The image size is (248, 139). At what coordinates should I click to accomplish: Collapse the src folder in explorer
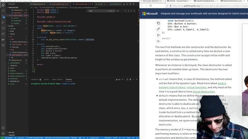pyautogui.click(x=11, y=37)
